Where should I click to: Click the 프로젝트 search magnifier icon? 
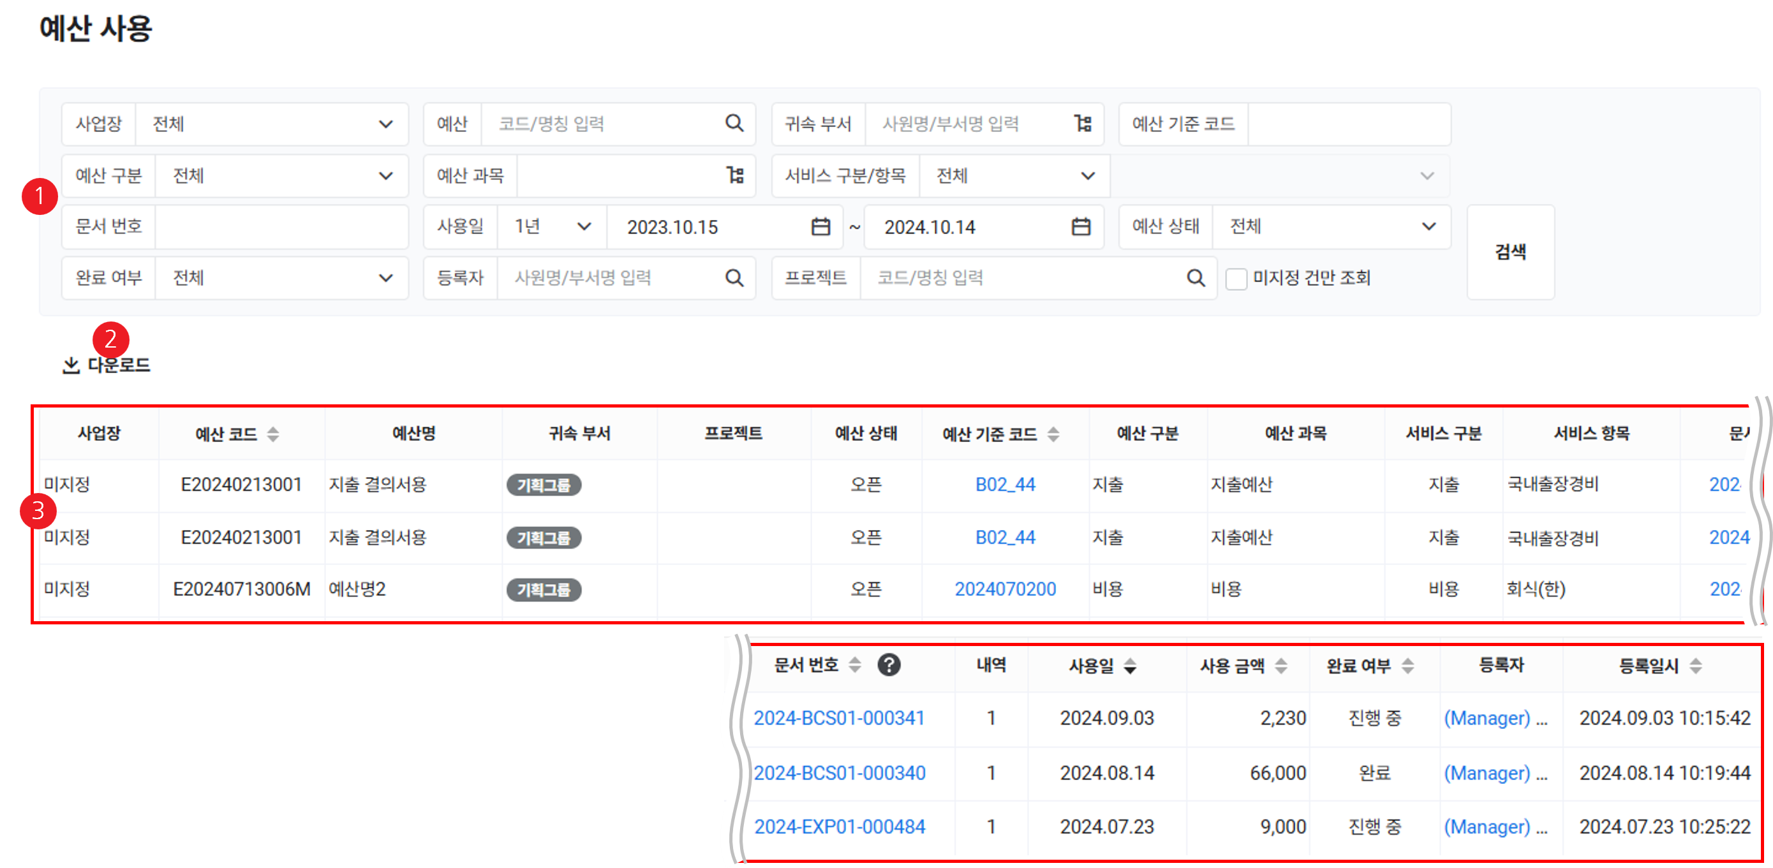1196,278
